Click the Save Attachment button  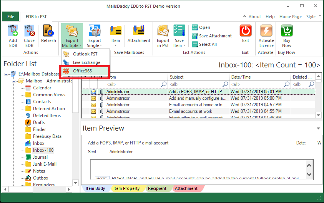(215, 36)
